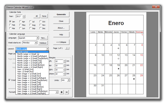Increase the Top margin spinner
Screen dimensions: 165x106
[65, 64]
